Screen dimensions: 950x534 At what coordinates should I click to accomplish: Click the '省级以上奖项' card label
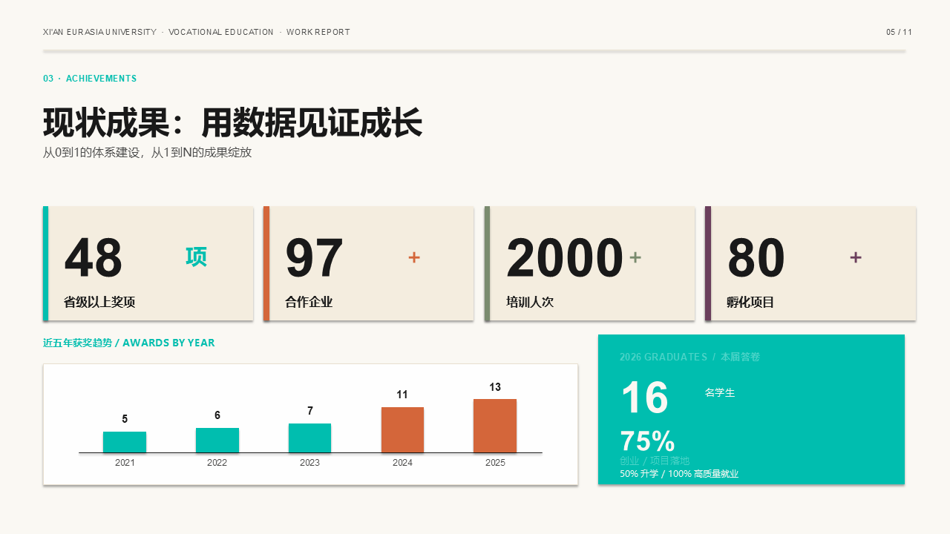click(99, 302)
